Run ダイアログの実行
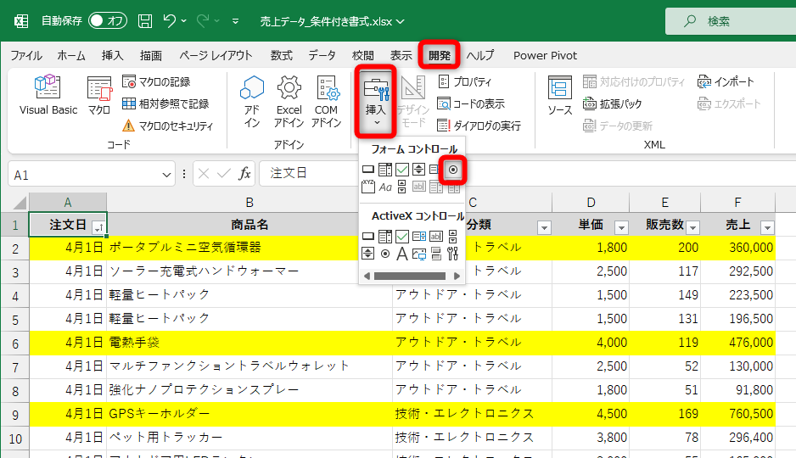796x458 pixels. [479, 126]
